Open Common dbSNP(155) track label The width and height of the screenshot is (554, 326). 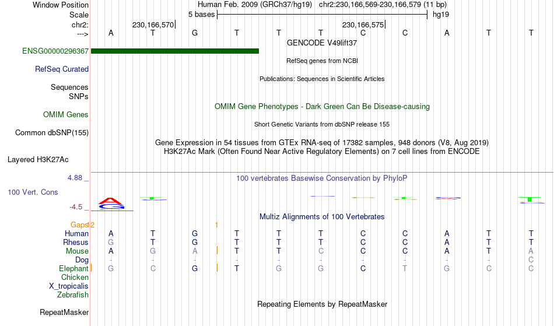click(52, 133)
